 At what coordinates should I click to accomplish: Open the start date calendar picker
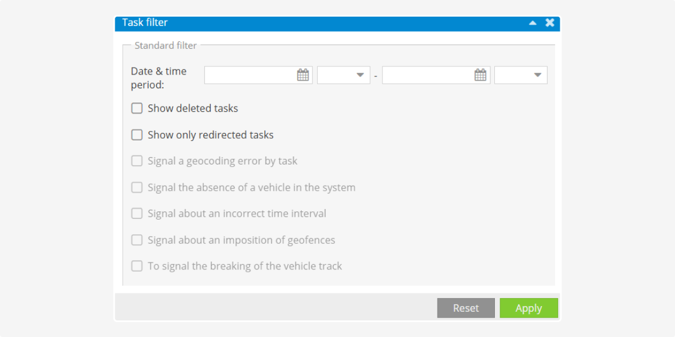coord(303,75)
